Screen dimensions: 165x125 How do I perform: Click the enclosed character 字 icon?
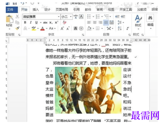[x=81, y=28]
